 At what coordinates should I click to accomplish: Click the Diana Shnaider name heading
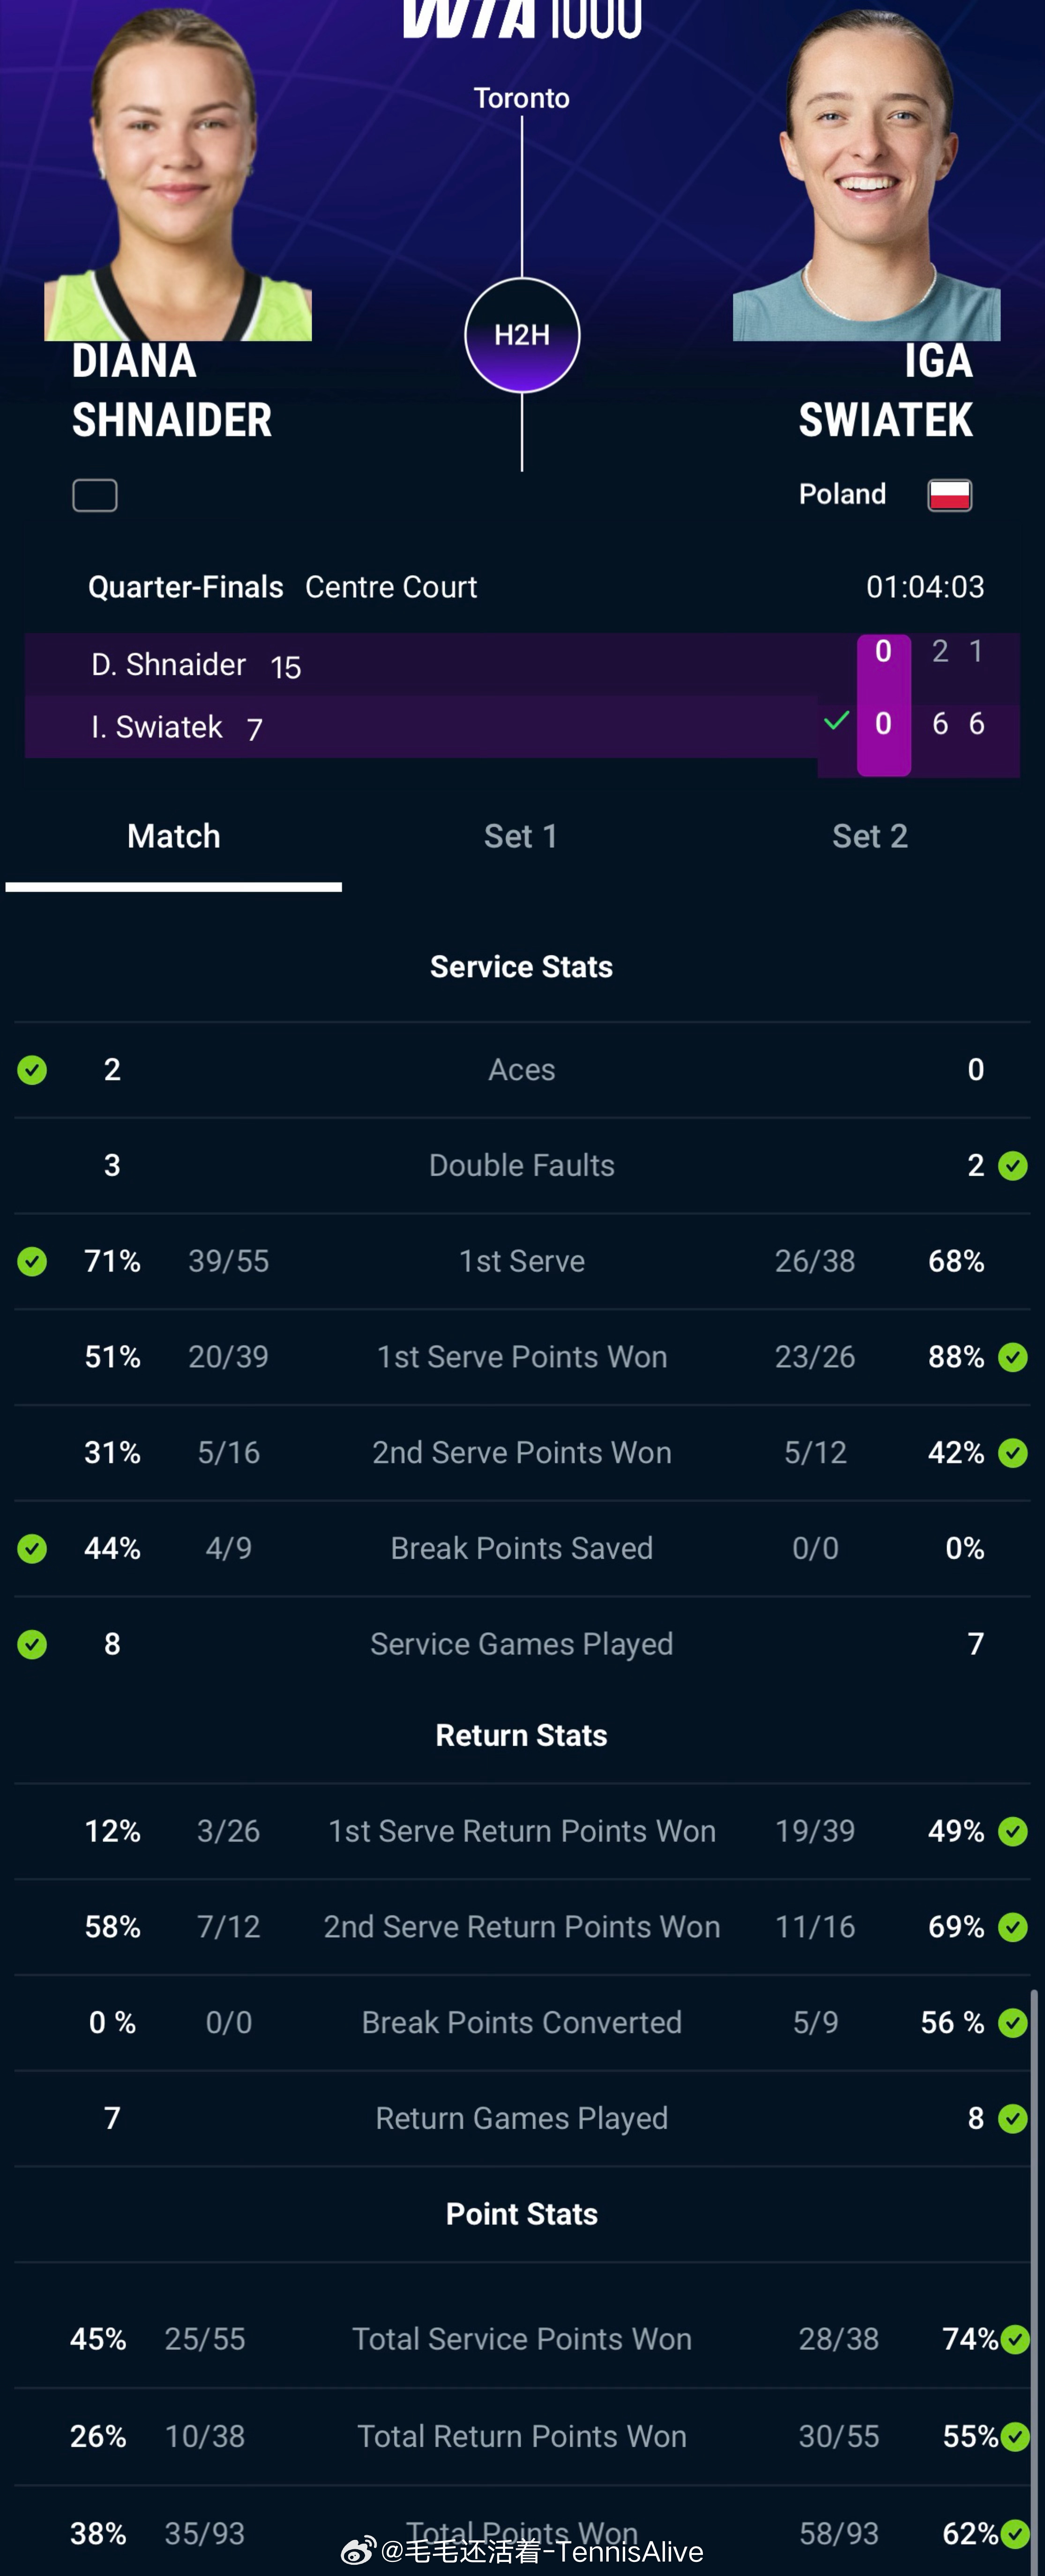point(172,391)
